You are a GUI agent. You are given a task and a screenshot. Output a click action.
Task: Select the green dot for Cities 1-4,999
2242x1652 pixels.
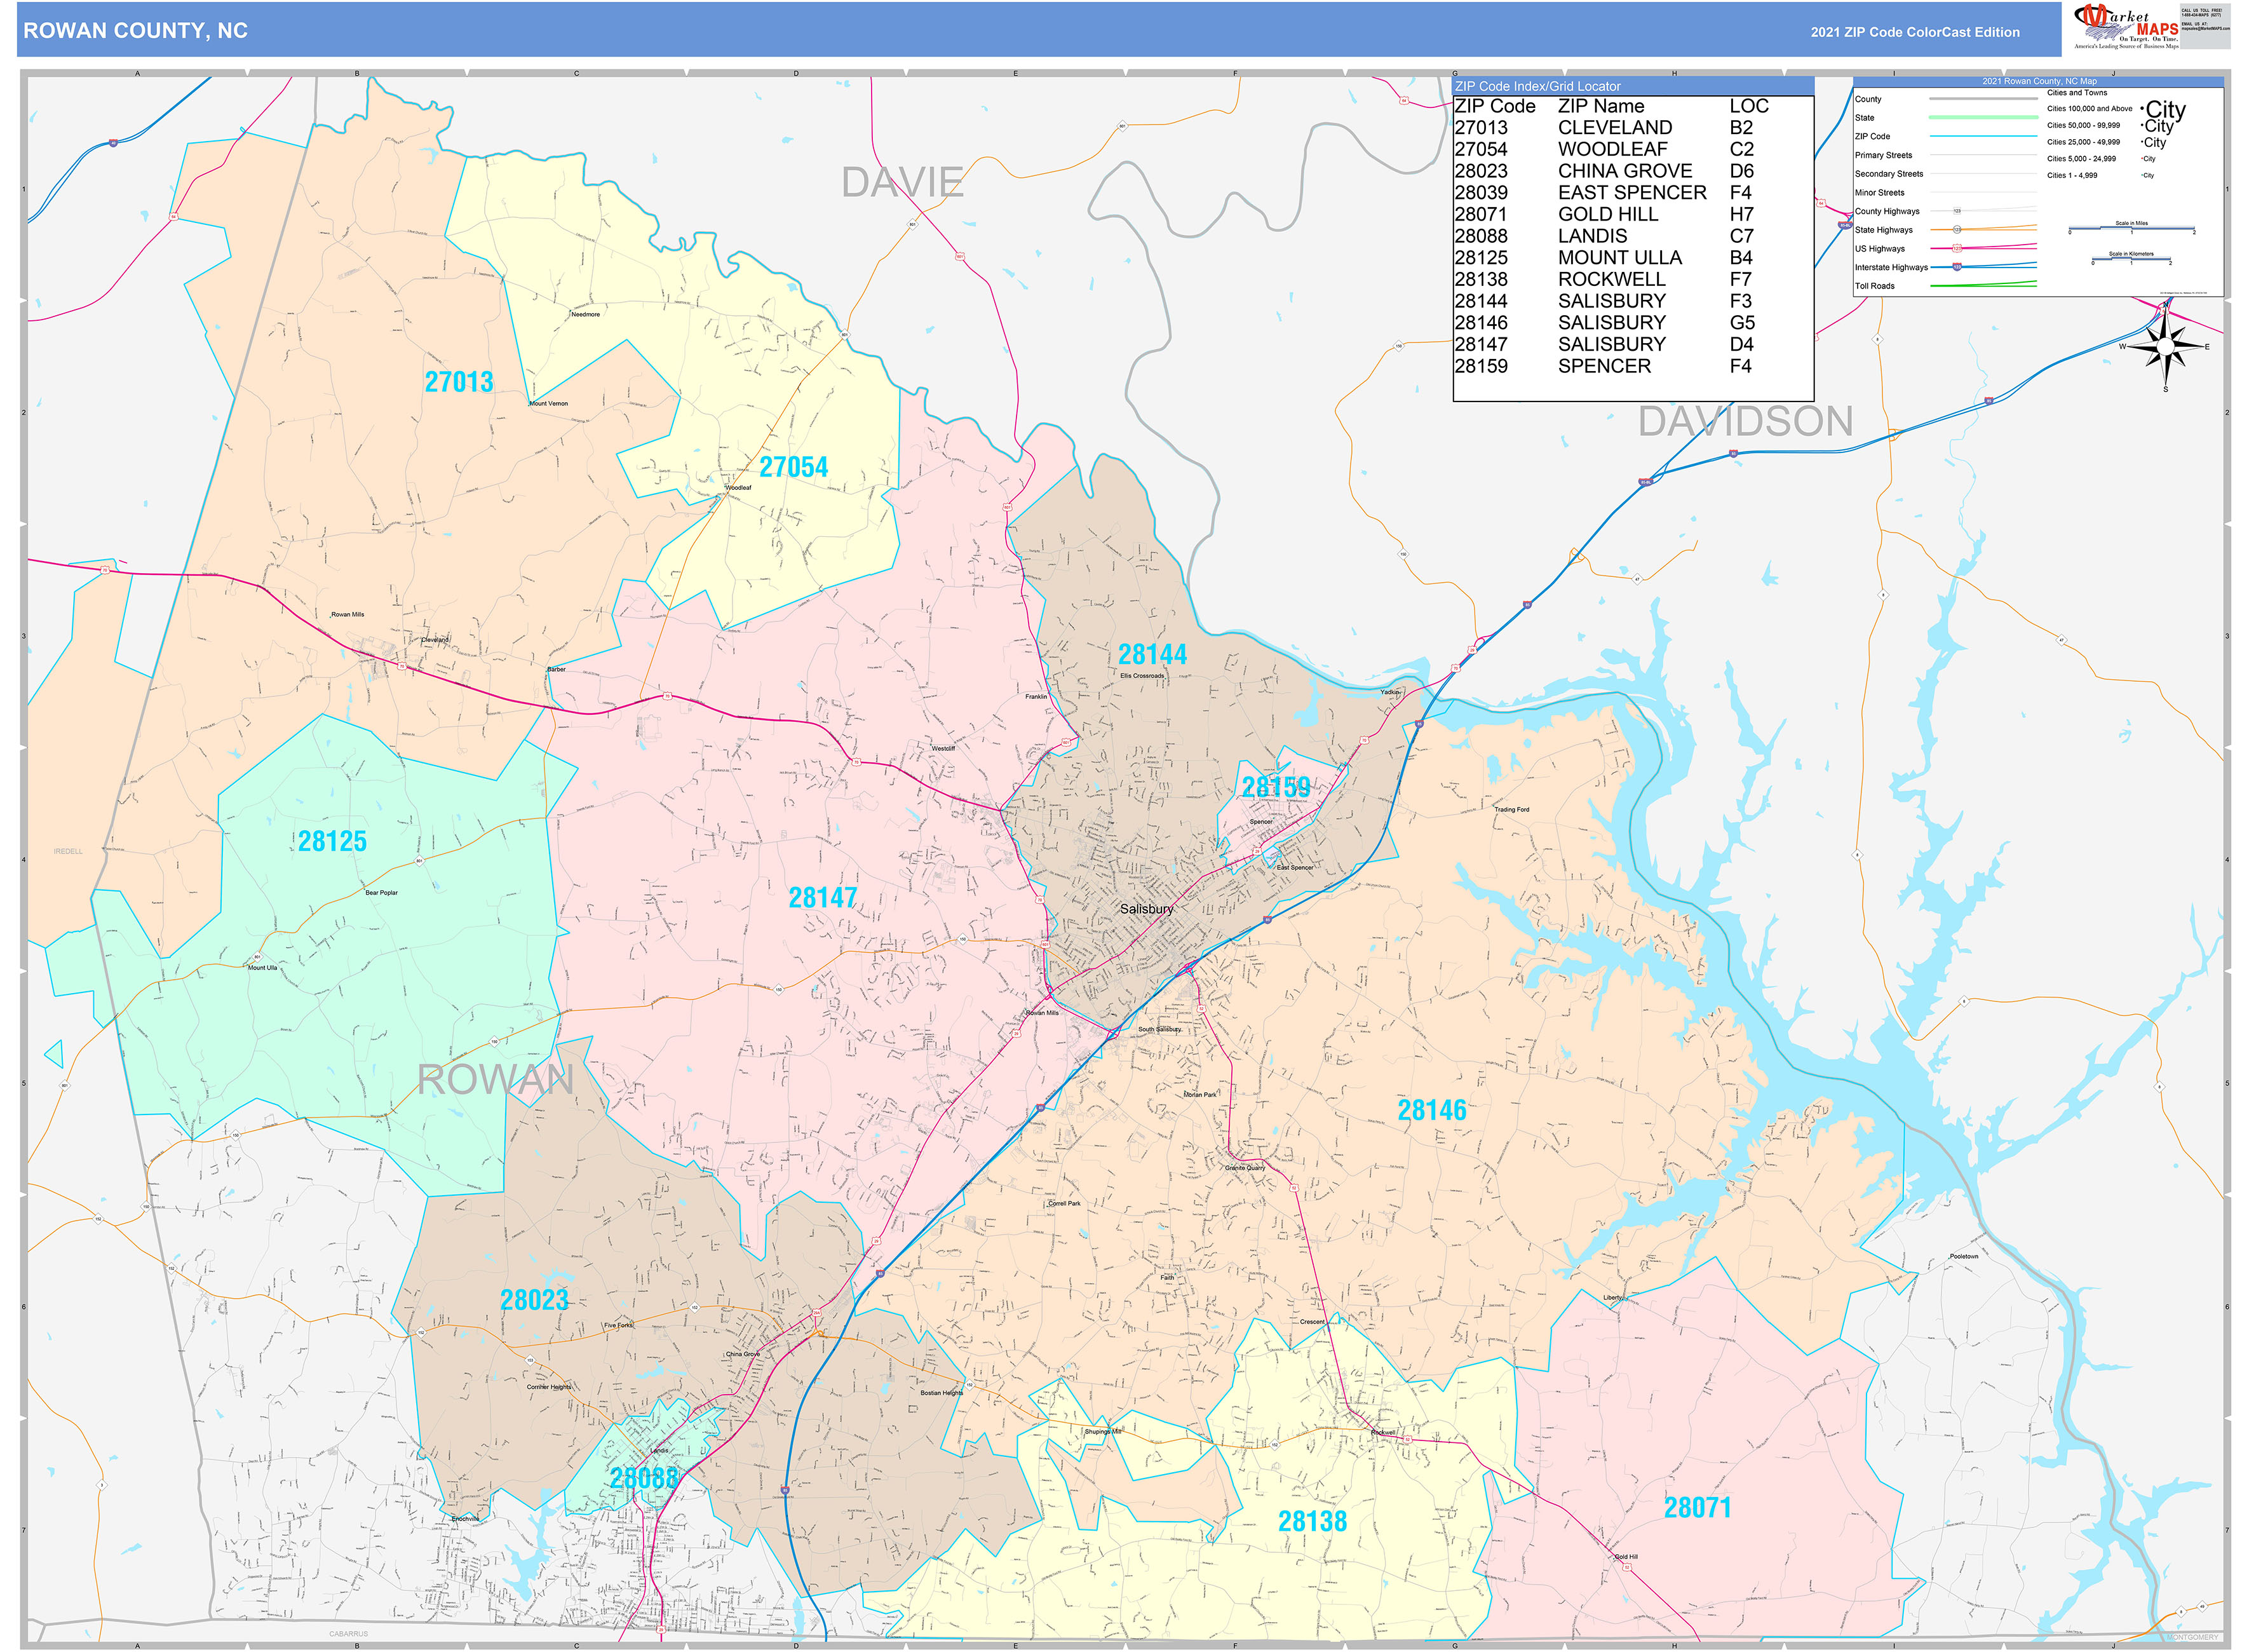(2142, 175)
